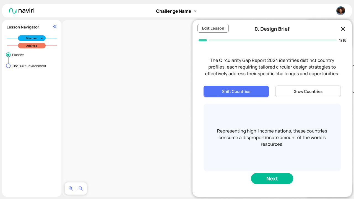Screen dimensions: 354x199
Task: Select the Analyse phase pill
Action: pyautogui.click(x=32, y=46)
